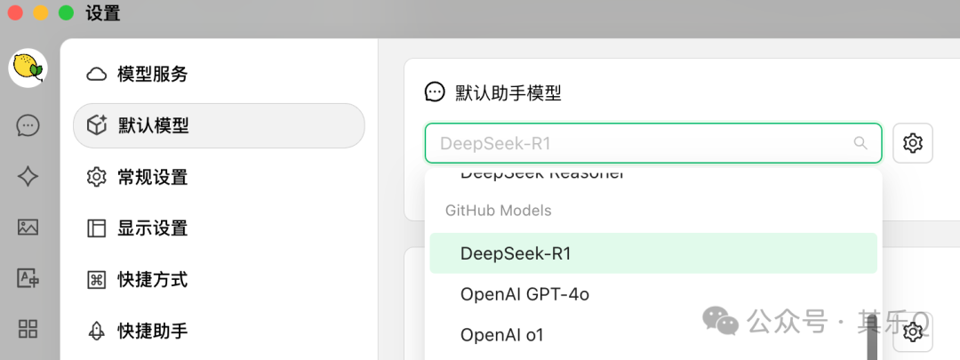Open 快捷助手 quick assistant settings

click(x=152, y=331)
